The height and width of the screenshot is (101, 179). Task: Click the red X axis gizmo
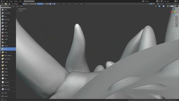(171, 12)
